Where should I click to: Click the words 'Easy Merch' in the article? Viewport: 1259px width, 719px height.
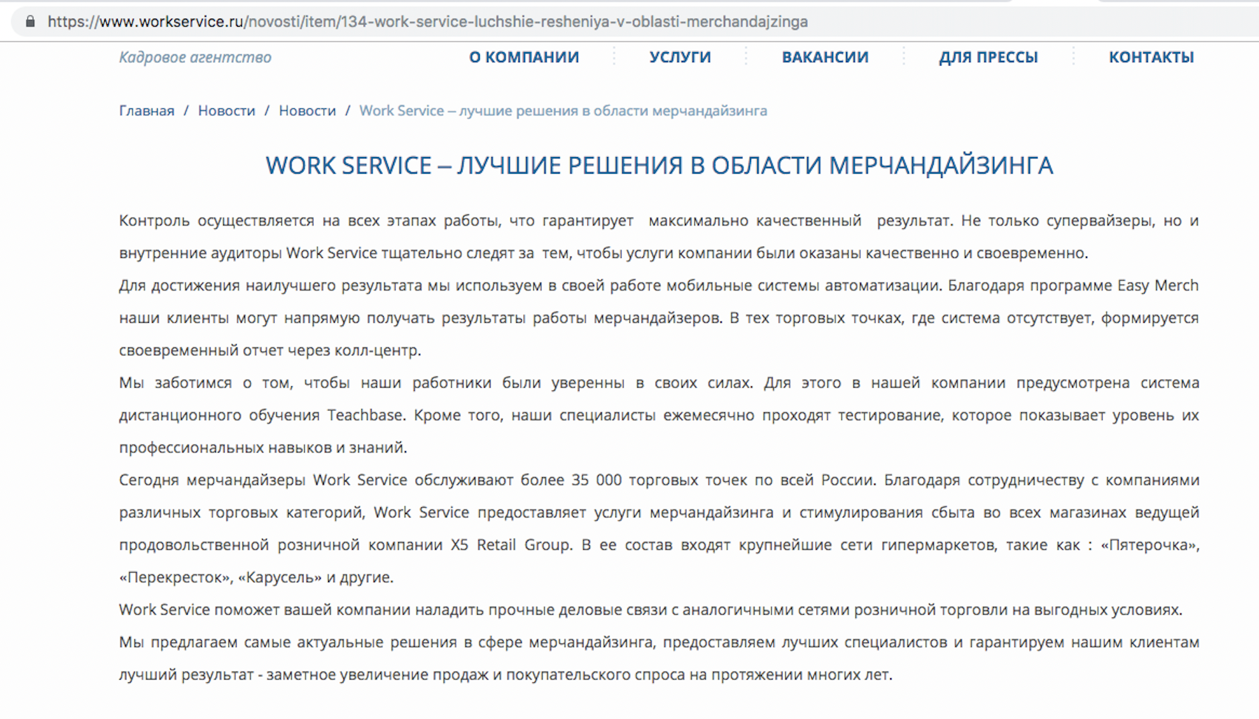tap(1158, 286)
